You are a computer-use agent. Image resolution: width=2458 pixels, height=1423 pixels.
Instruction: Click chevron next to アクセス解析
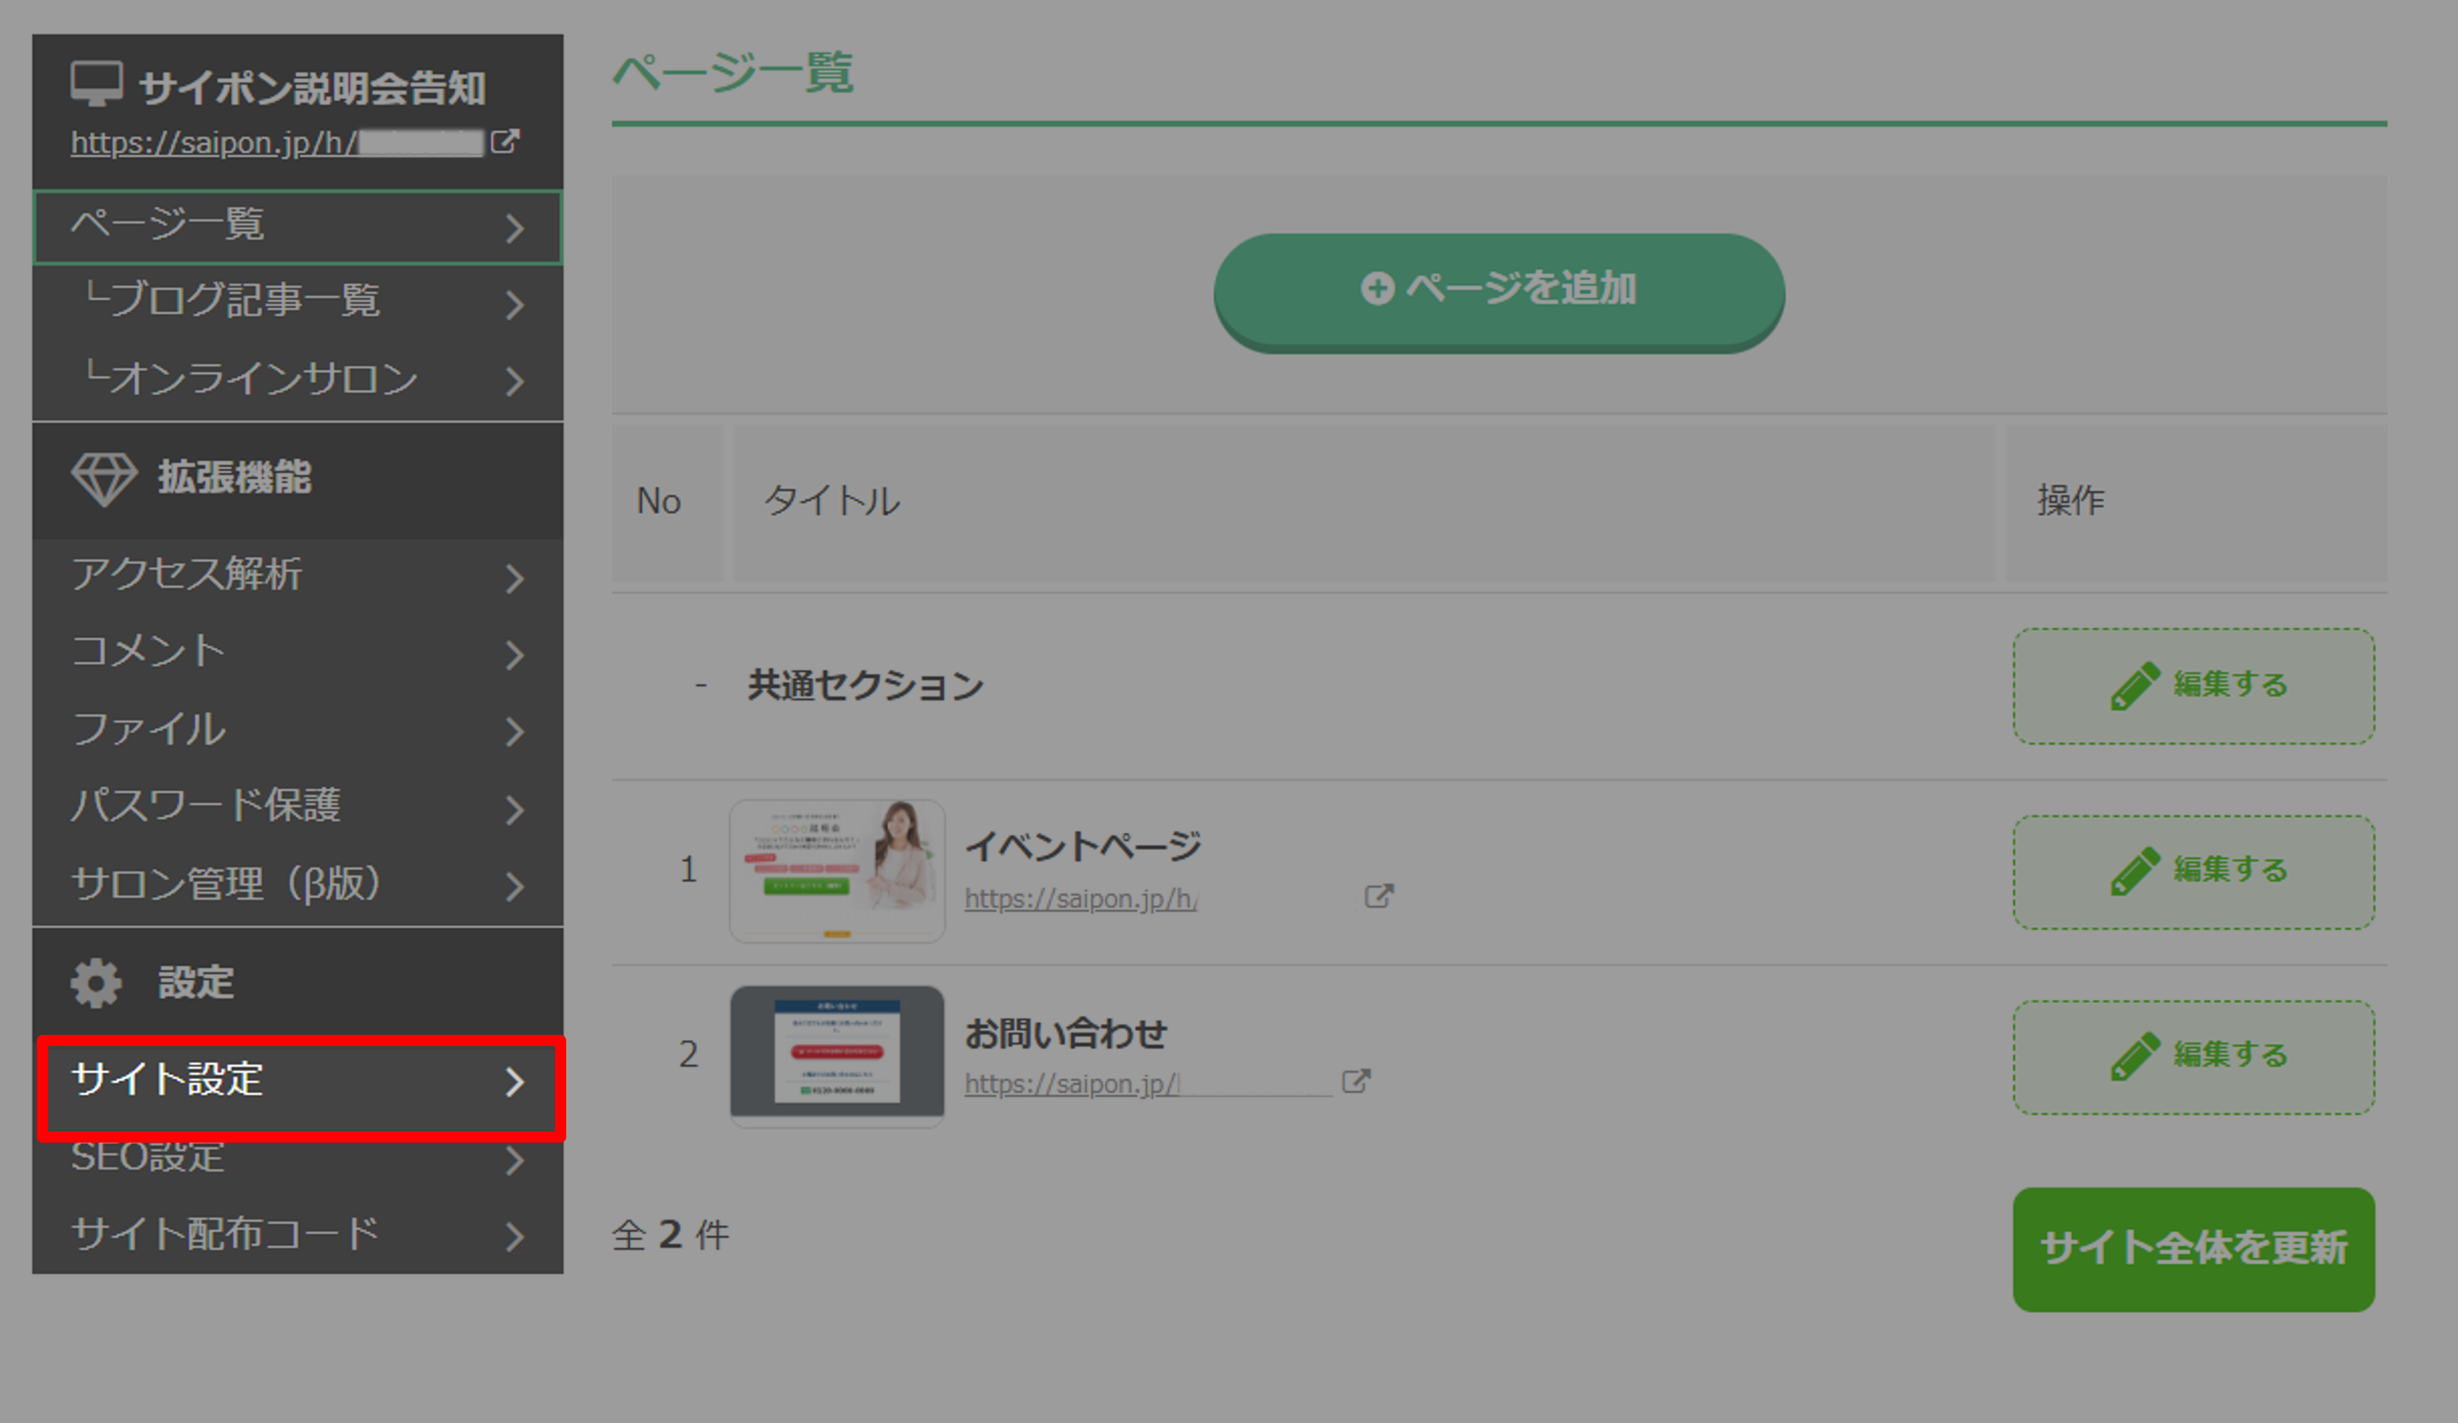(515, 578)
